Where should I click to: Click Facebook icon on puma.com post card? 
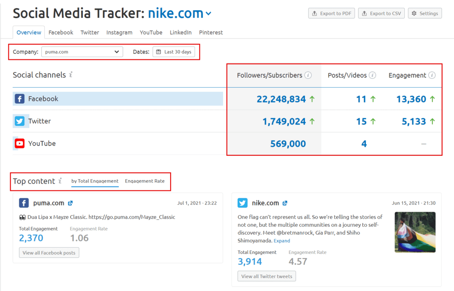tap(24, 203)
